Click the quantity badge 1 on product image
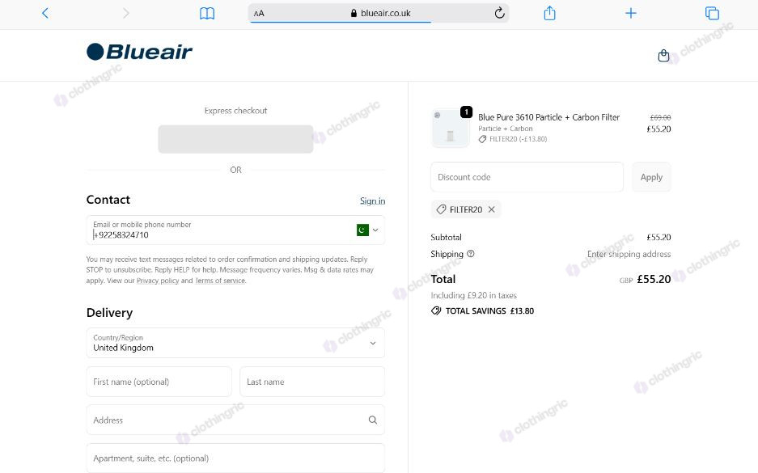 pos(466,112)
